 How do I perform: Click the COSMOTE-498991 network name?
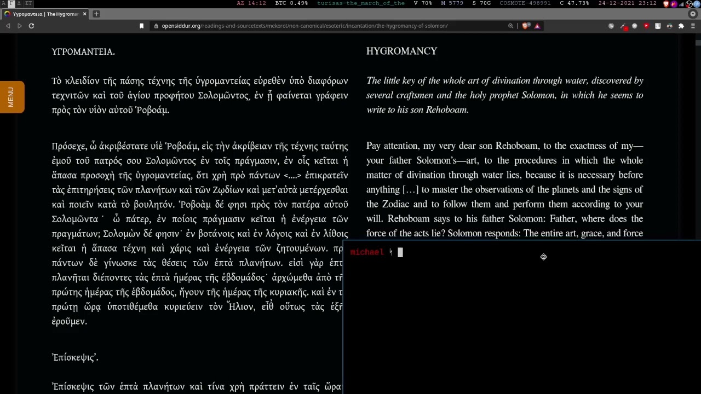pos(525,3)
